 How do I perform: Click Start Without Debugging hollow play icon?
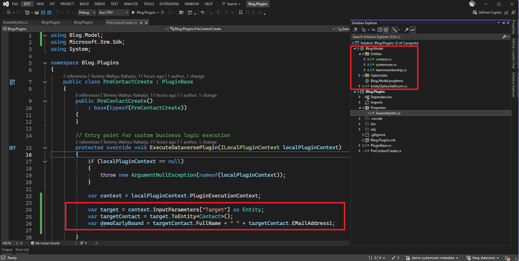[163, 12]
